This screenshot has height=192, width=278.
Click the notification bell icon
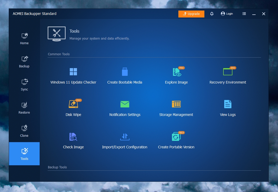pyautogui.click(x=212, y=14)
